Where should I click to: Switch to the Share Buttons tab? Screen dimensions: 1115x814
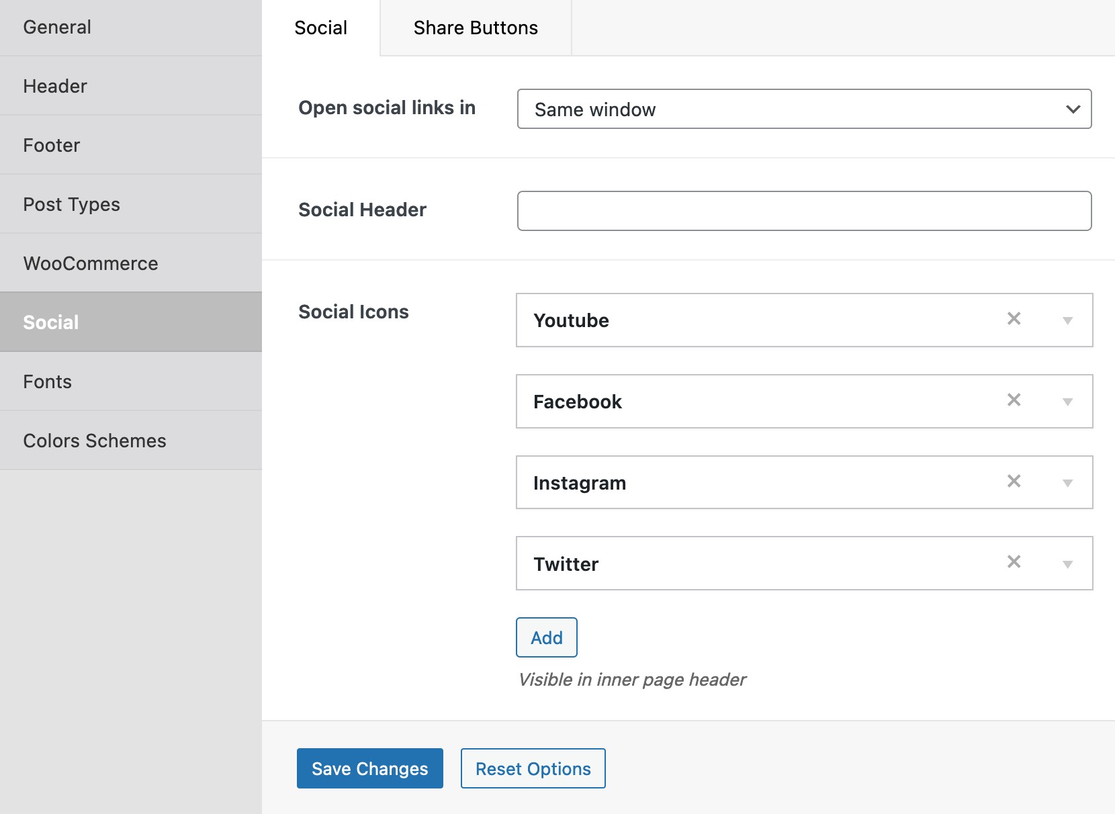pyautogui.click(x=476, y=28)
